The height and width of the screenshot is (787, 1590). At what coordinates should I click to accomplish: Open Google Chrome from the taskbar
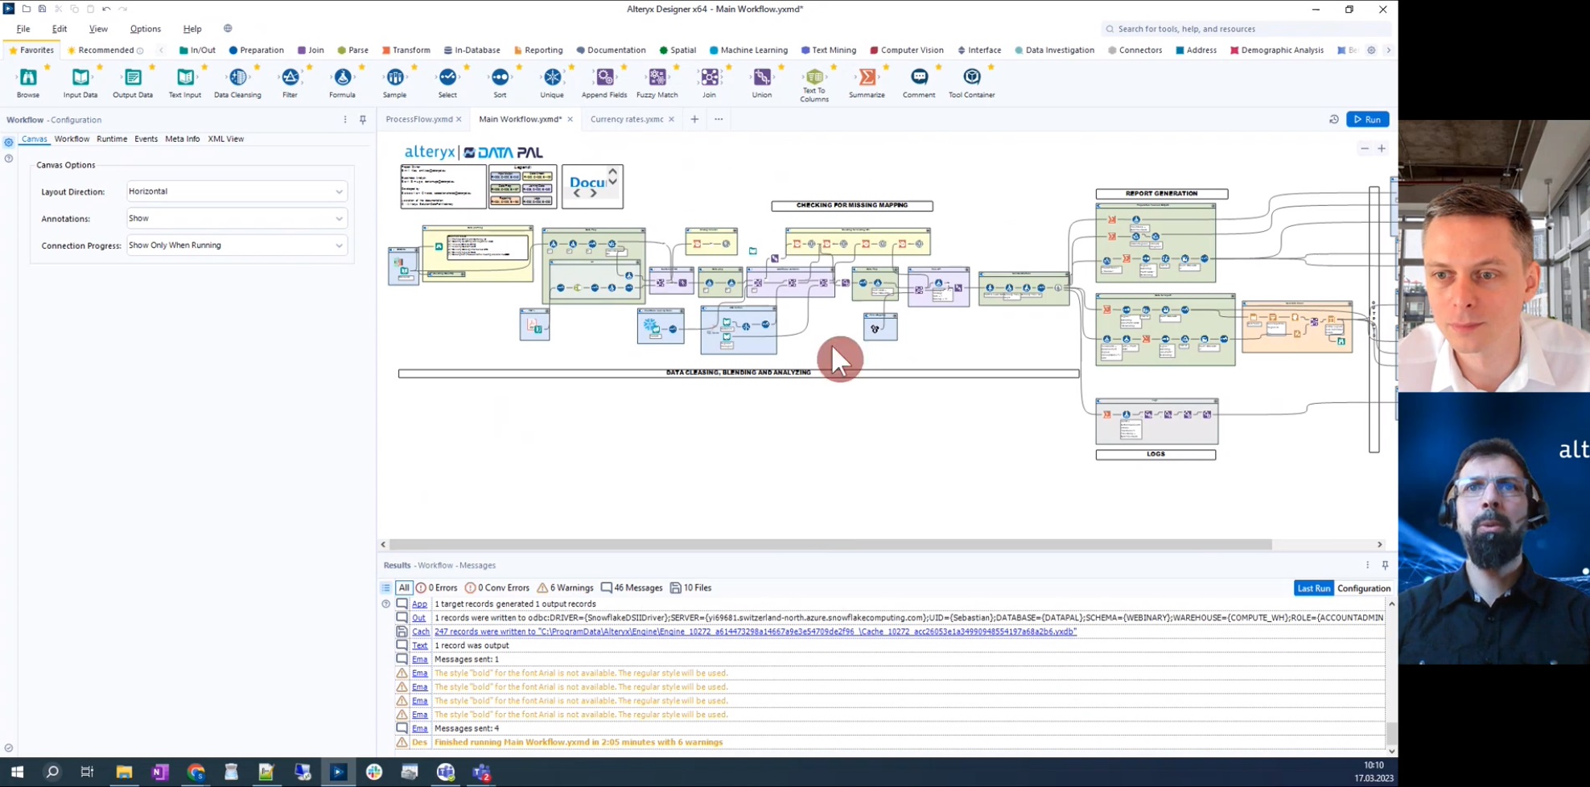[x=196, y=773]
